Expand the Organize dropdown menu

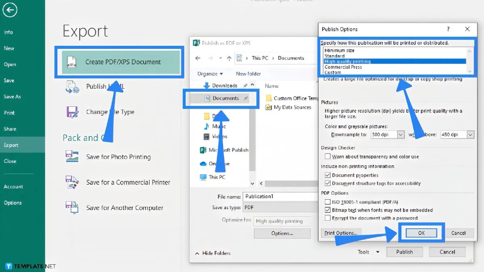coord(210,74)
